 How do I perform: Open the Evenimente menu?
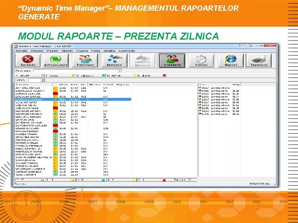click(127, 51)
